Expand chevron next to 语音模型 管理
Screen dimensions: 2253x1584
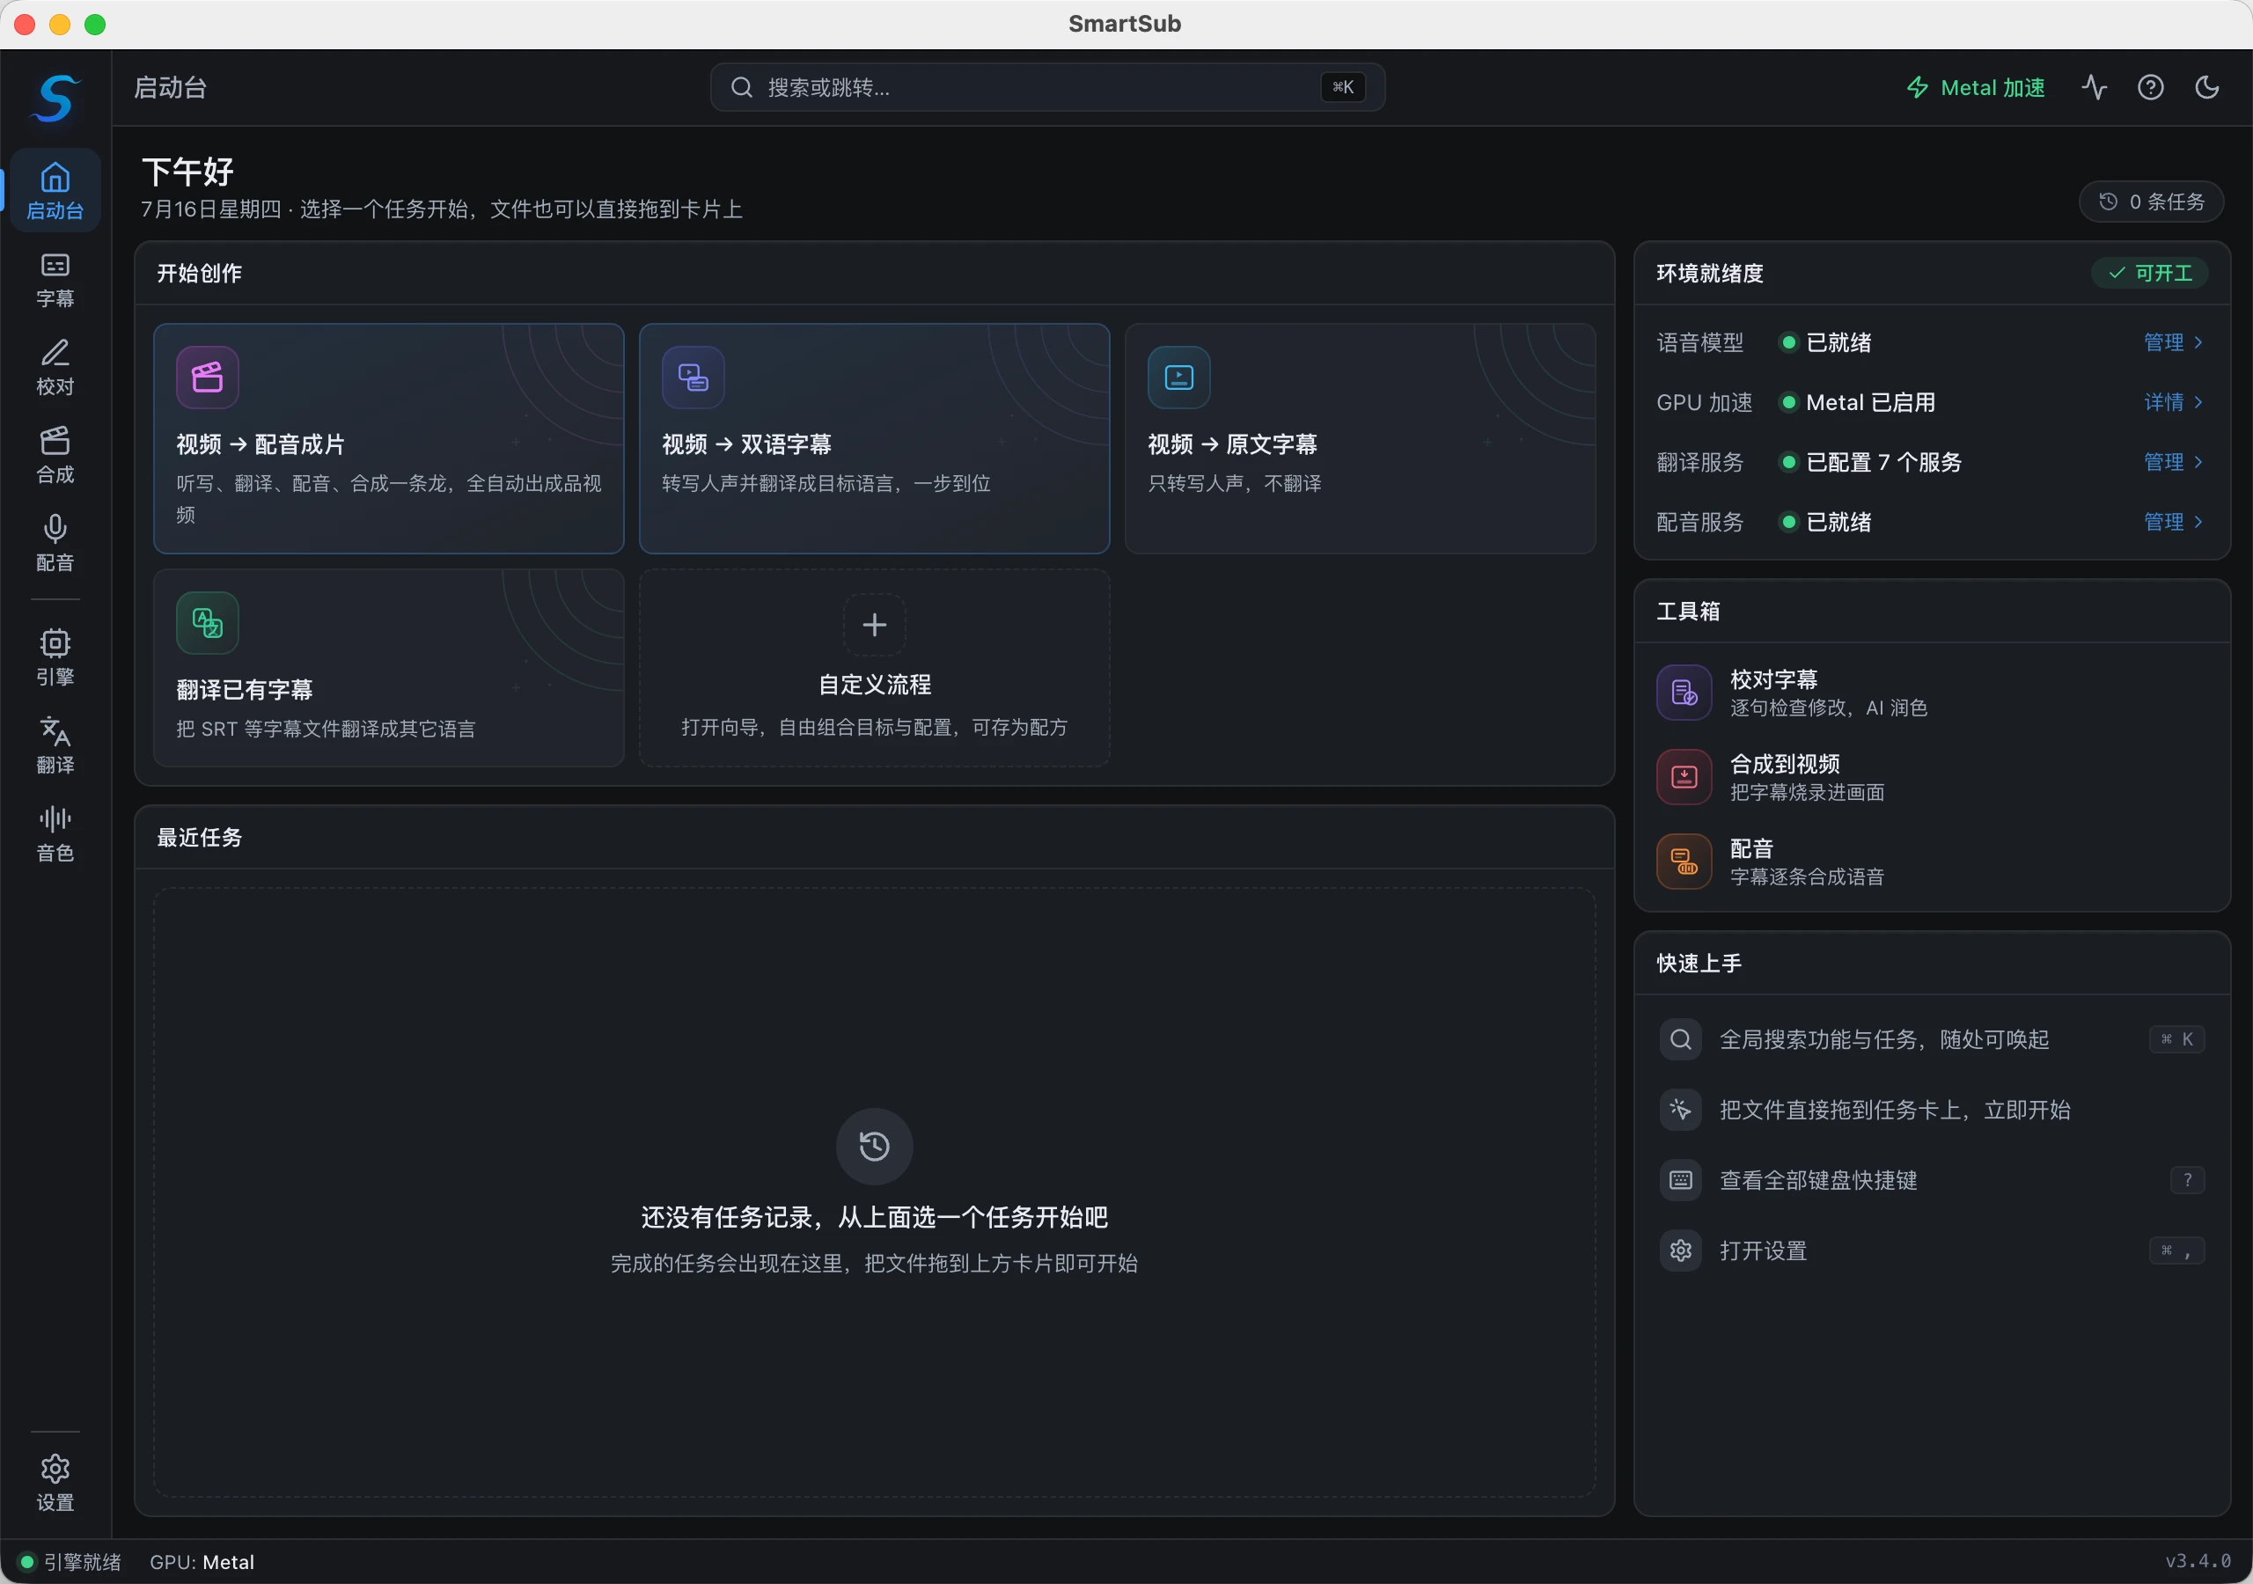click(x=2198, y=342)
